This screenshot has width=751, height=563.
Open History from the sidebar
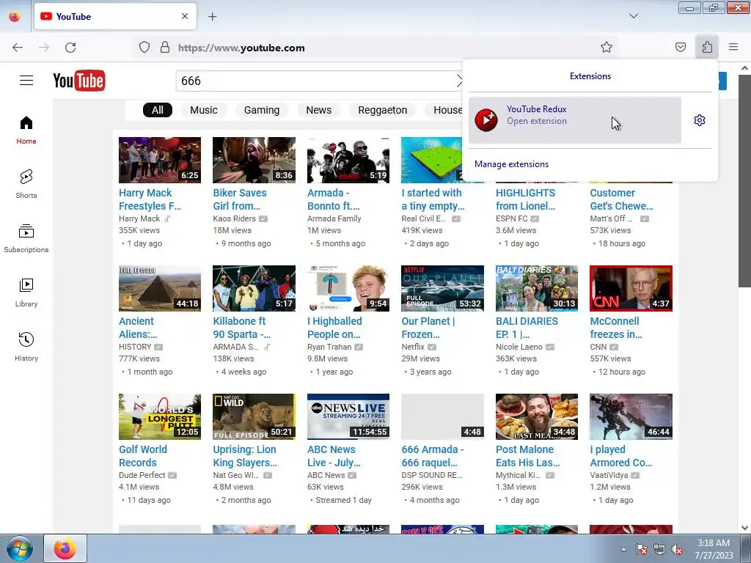coord(26,347)
